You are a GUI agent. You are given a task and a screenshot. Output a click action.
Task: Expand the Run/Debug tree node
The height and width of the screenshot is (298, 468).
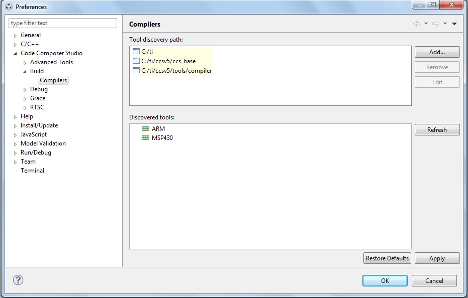click(x=15, y=153)
